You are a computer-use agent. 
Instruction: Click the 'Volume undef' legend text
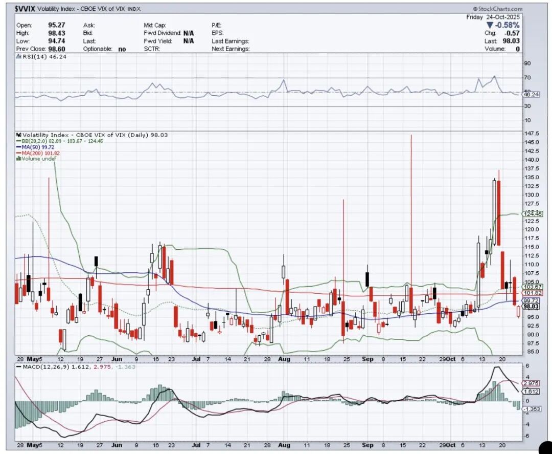point(39,159)
